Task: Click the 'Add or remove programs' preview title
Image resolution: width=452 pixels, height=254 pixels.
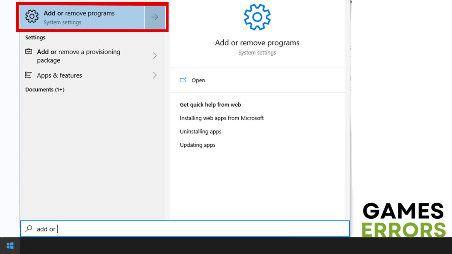Action: (x=257, y=43)
